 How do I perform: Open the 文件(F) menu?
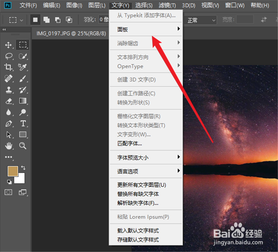[x=28, y=6]
